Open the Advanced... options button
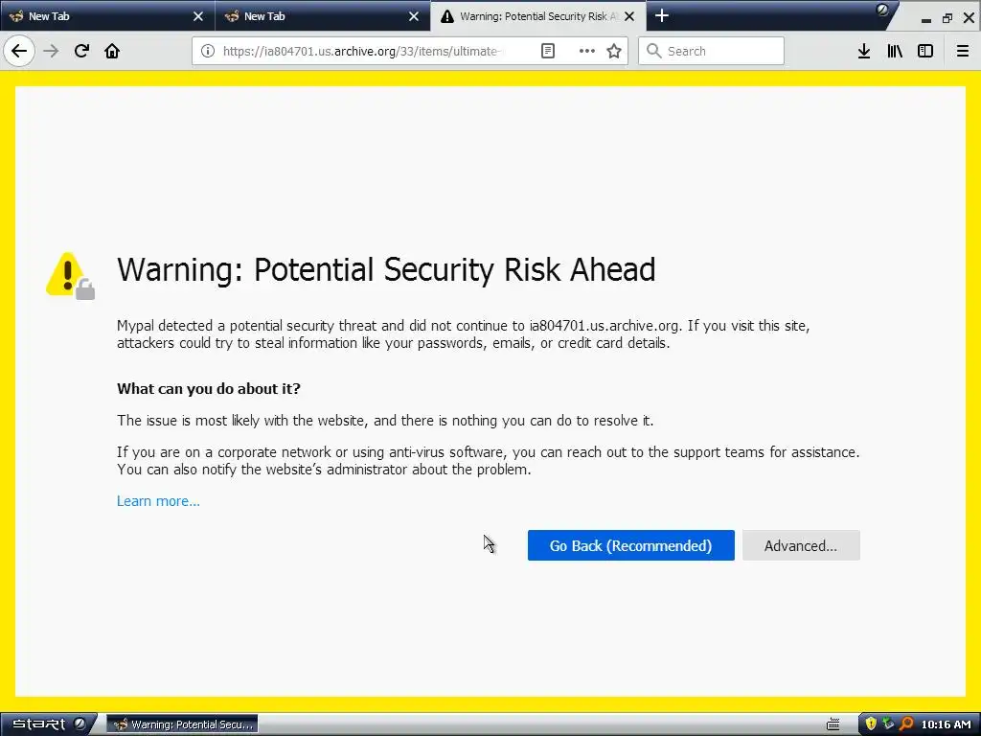 coord(801,545)
